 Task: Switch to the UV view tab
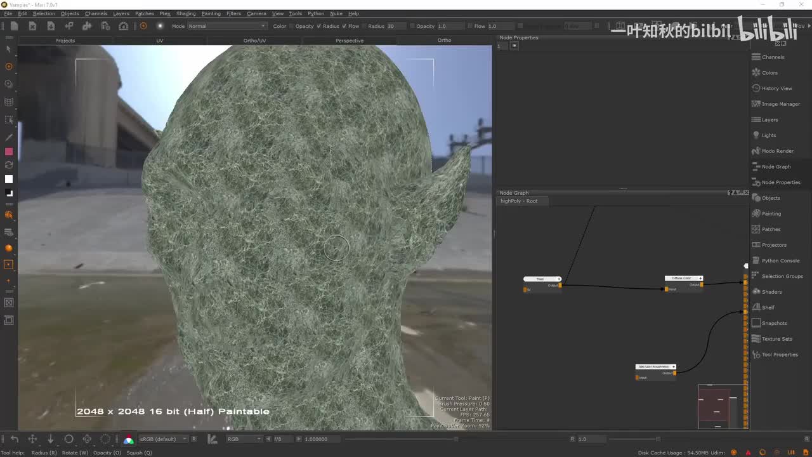pos(160,40)
